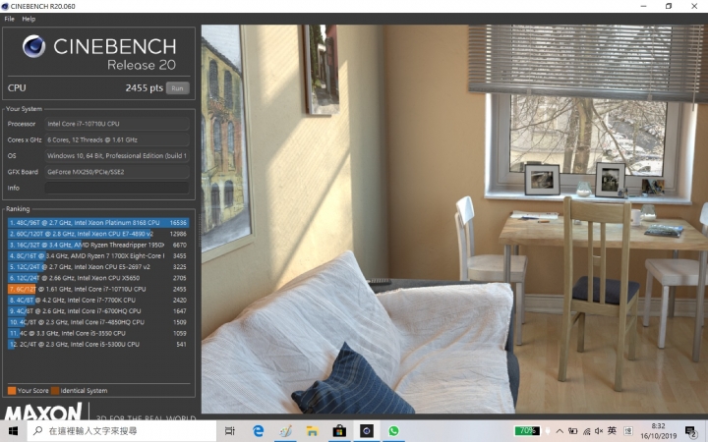This screenshot has height=442, width=708.
Task: Click the Cinebench title bar app icon
Action: pos(5,6)
